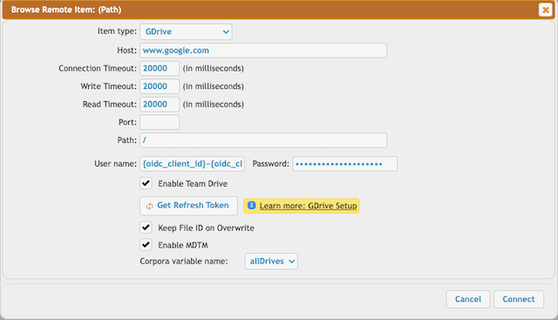Viewport: 558px width, 320px height.
Task: Open the Item type GDrive dropdown
Action: tap(186, 31)
